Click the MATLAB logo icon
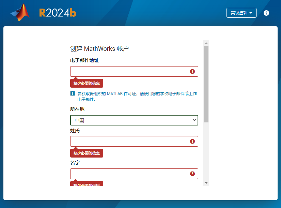 pos(20,12)
